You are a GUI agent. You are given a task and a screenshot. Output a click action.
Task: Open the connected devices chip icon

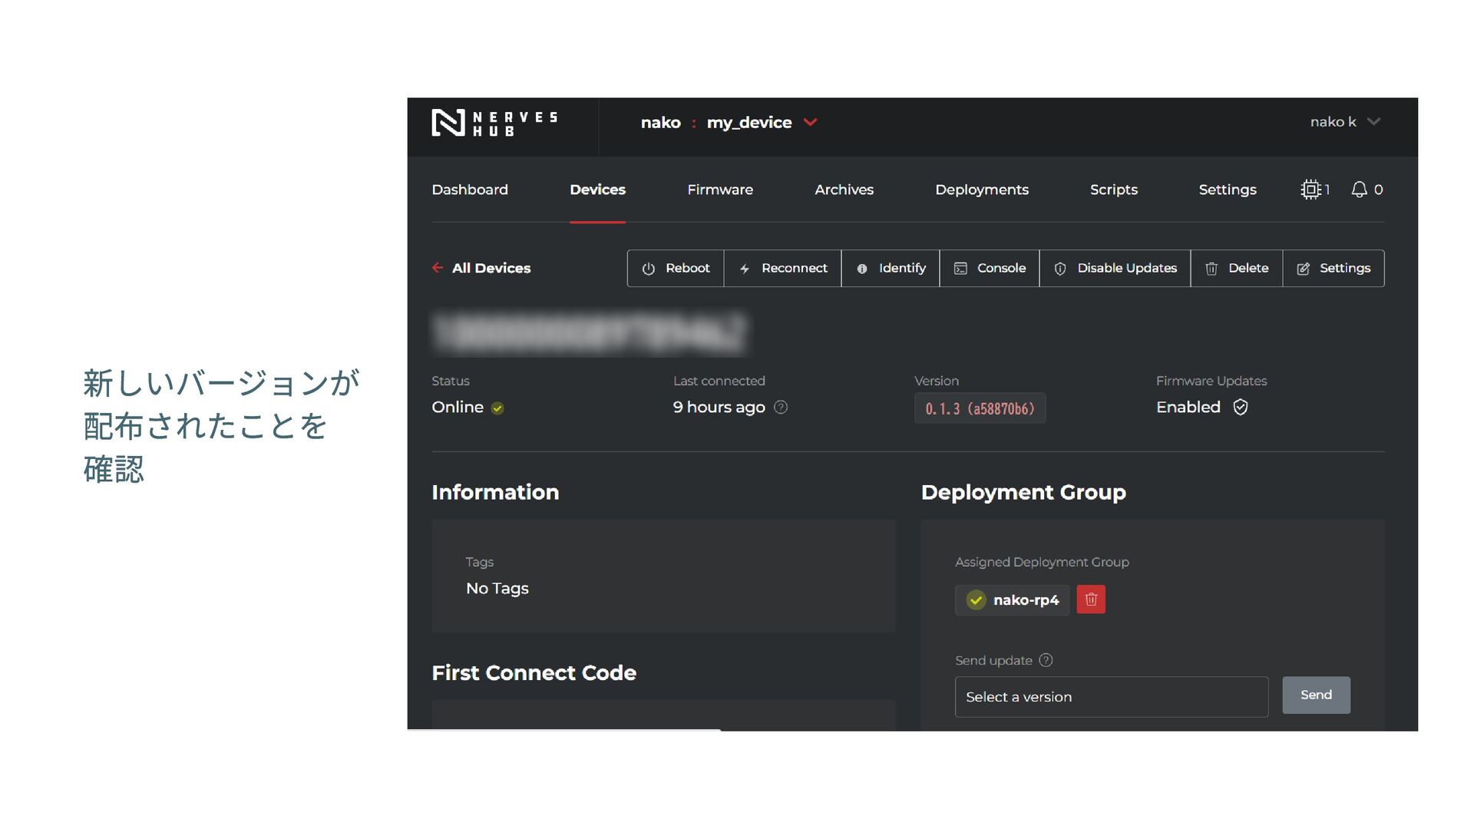[x=1310, y=190]
